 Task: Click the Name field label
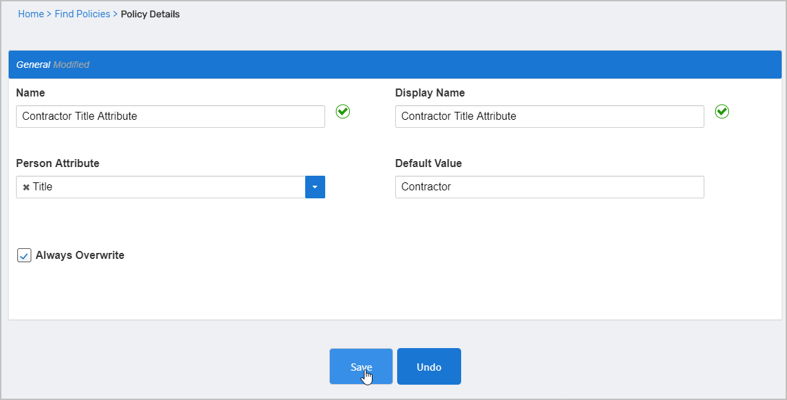point(31,93)
